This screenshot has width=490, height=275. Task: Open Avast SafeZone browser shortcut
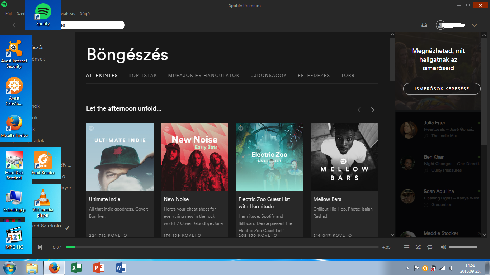(14, 92)
